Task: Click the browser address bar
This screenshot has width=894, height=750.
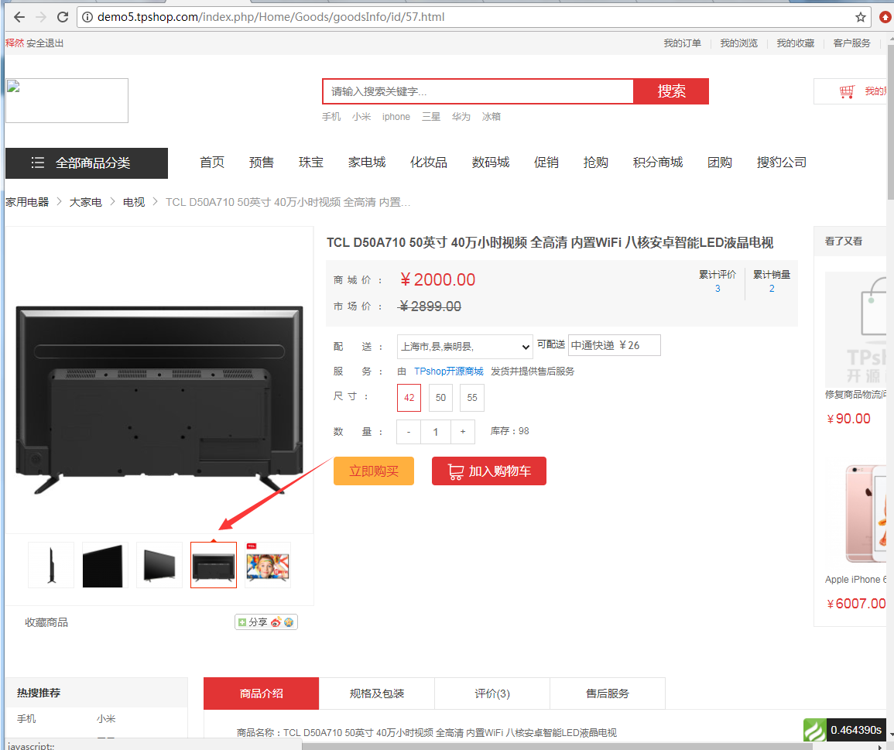Action: tap(472, 17)
